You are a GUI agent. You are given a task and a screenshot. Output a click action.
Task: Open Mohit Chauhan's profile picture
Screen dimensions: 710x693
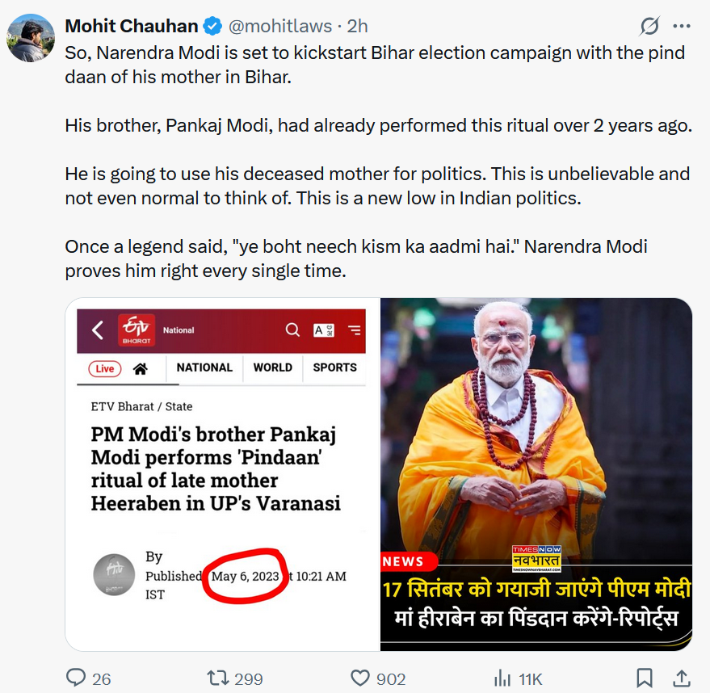[x=32, y=38]
